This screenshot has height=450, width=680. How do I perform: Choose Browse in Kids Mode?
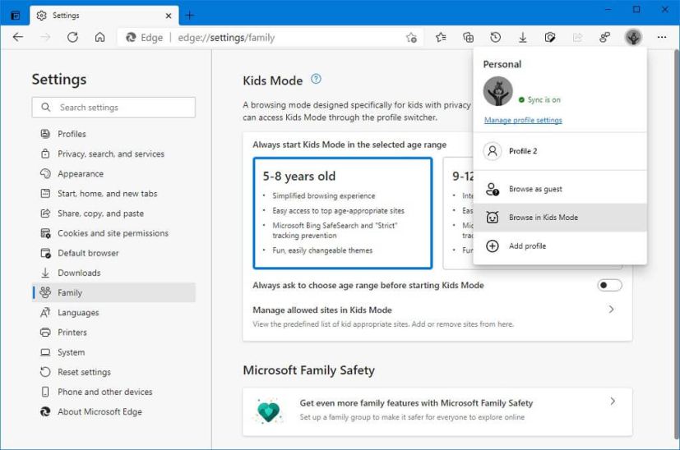pos(560,218)
